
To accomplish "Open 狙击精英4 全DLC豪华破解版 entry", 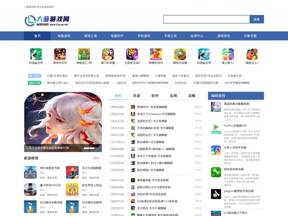I will pos(155,163).
